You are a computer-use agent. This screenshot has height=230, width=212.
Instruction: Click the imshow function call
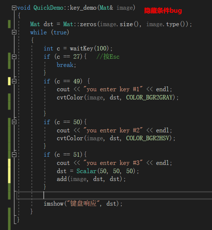(54, 203)
